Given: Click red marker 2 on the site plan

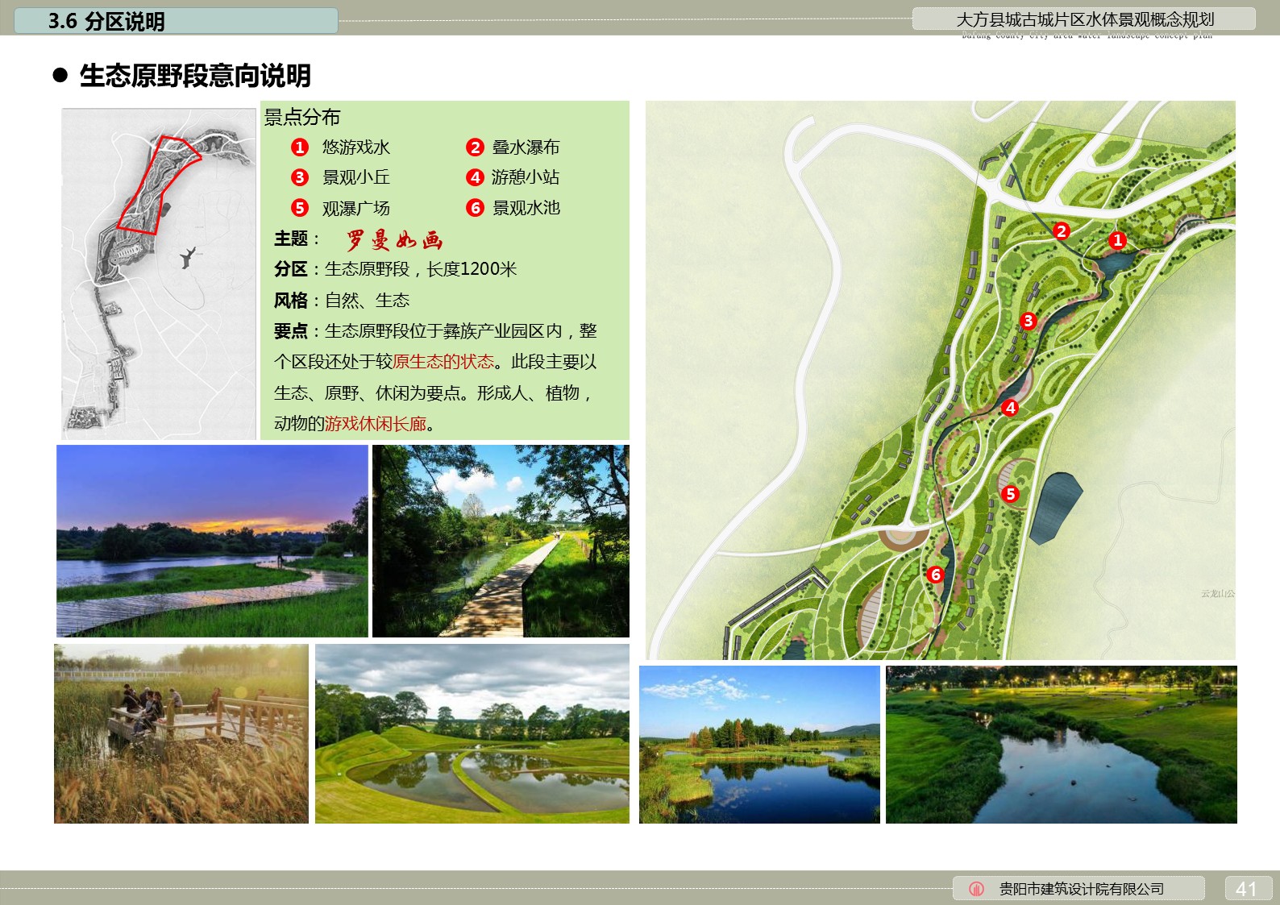Looking at the screenshot, I should coord(1061,231).
